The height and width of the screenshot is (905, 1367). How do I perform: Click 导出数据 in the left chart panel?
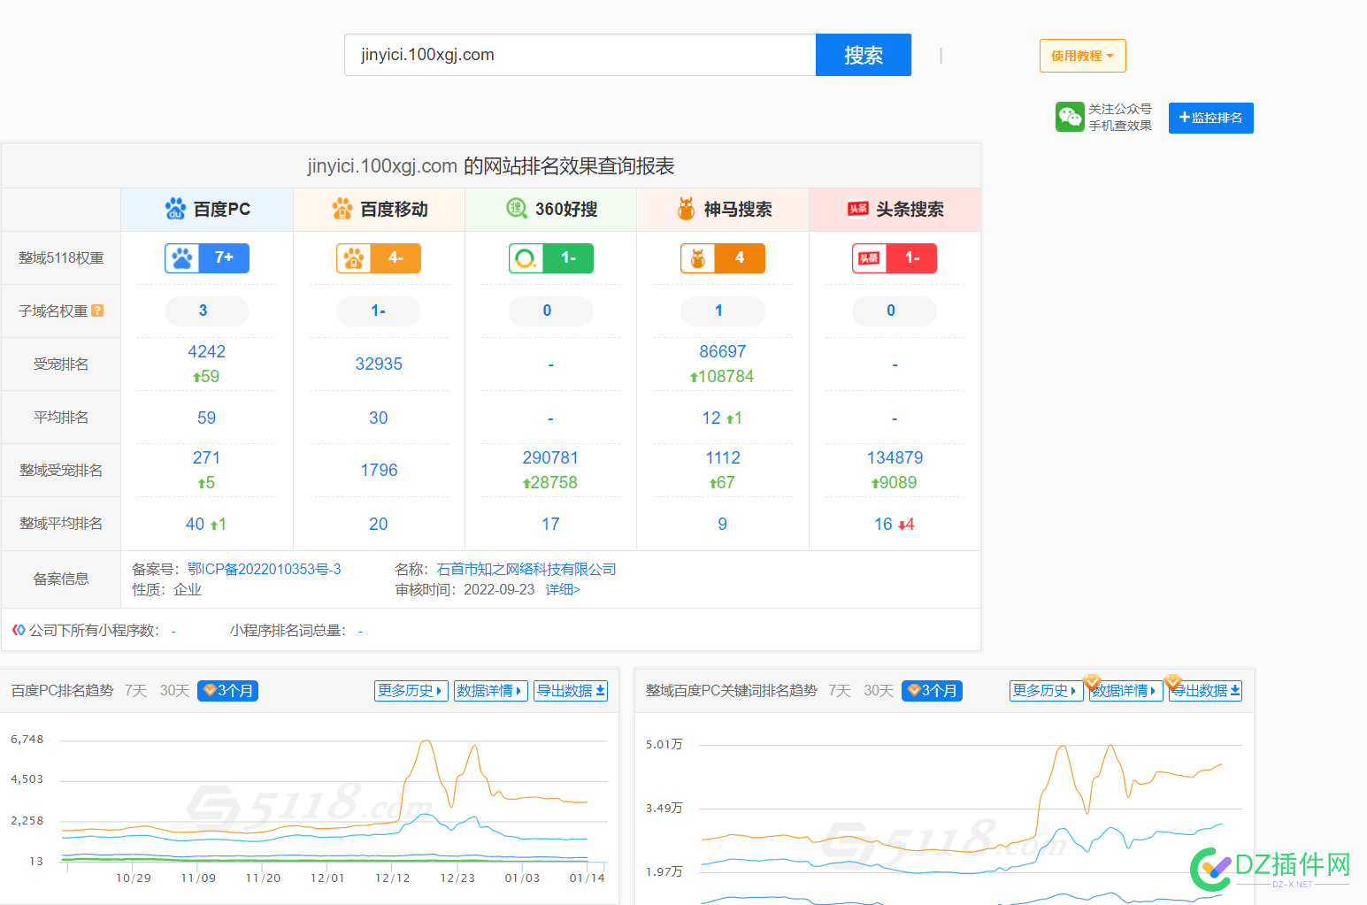click(571, 691)
